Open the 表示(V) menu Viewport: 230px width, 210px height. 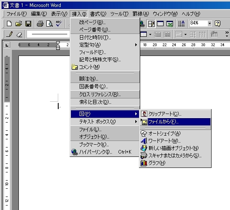(x=59, y=14)
